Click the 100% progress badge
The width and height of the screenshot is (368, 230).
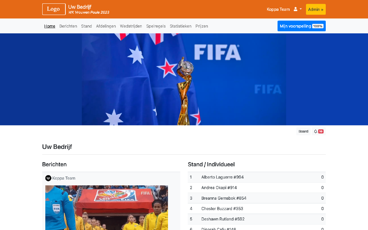(x=318, y=26)
